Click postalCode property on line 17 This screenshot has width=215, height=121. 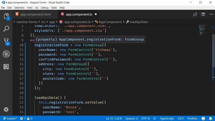point(53,78)
